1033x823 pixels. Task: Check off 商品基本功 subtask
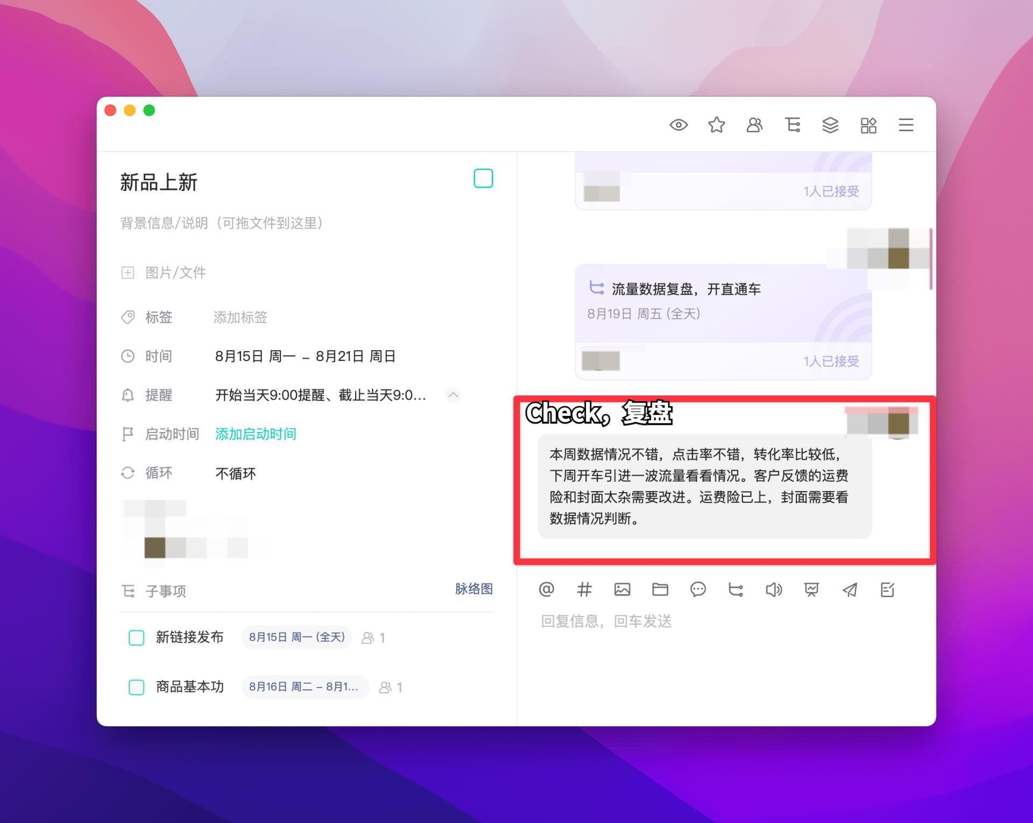[137, 687]
